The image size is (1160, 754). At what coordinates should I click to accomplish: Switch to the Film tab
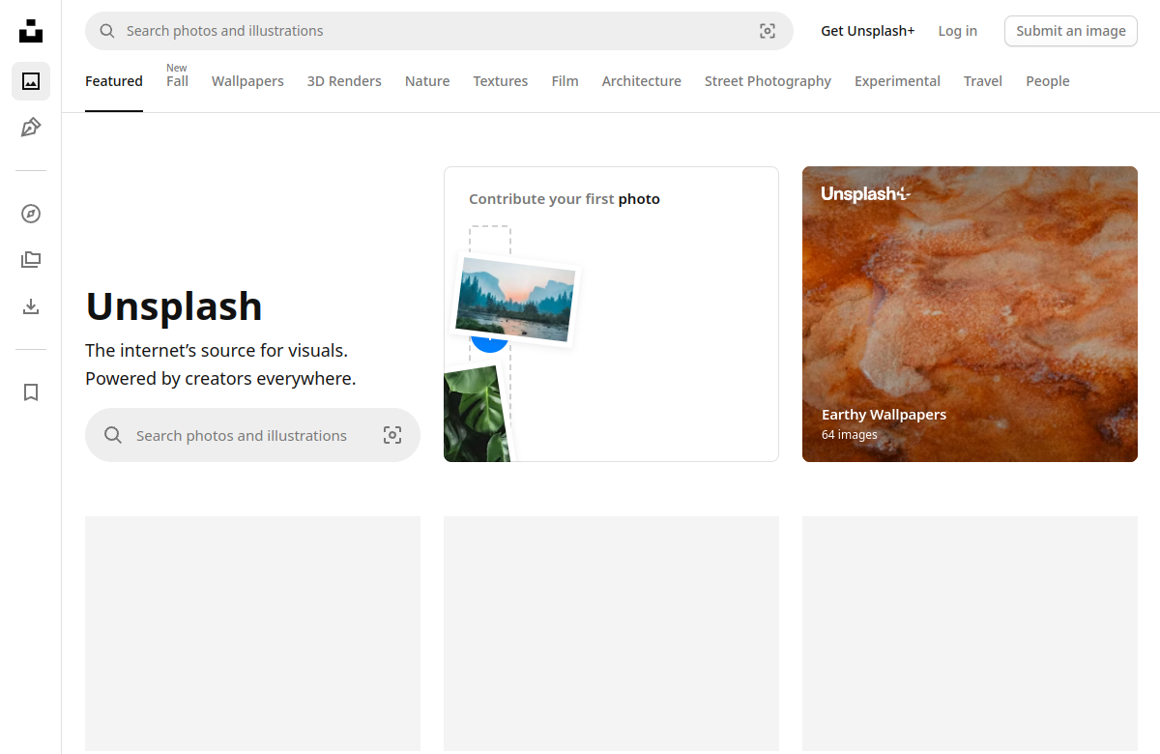click(565, 81)
